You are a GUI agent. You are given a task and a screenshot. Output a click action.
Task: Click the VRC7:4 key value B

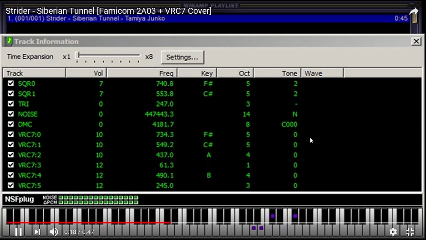click(209, 175)
